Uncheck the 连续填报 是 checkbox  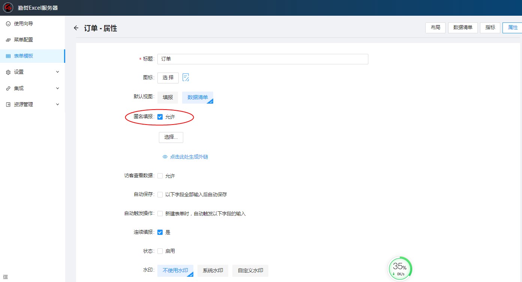coord(160,232)
